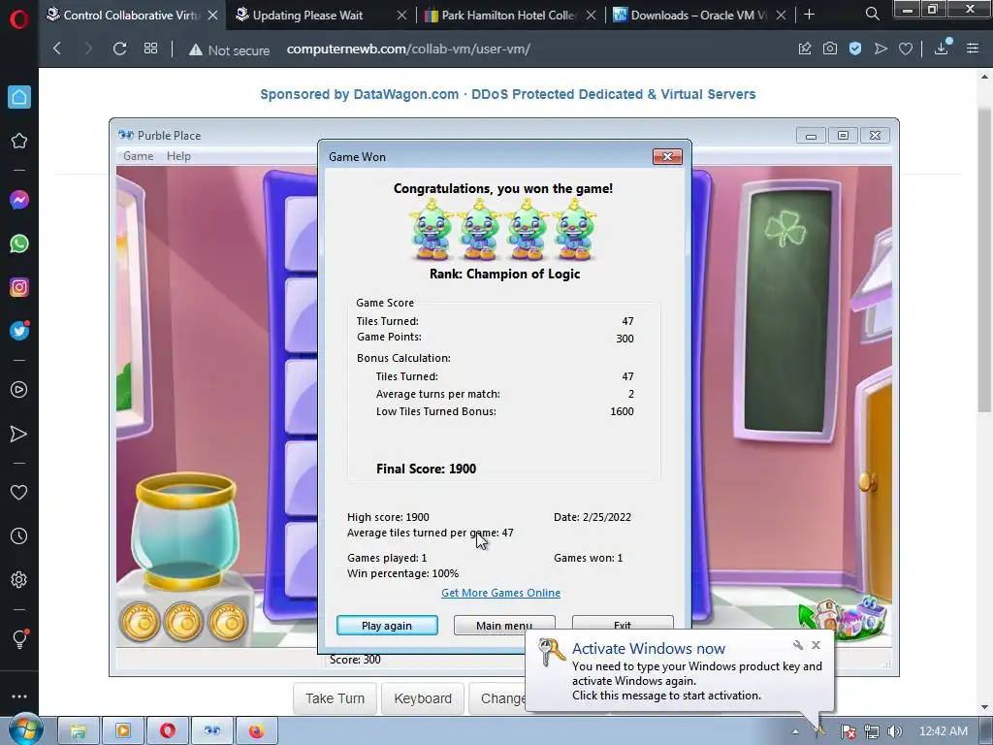993x745 pixels.
Task: Open the browser downloads icon
Action: coord(942,48)
